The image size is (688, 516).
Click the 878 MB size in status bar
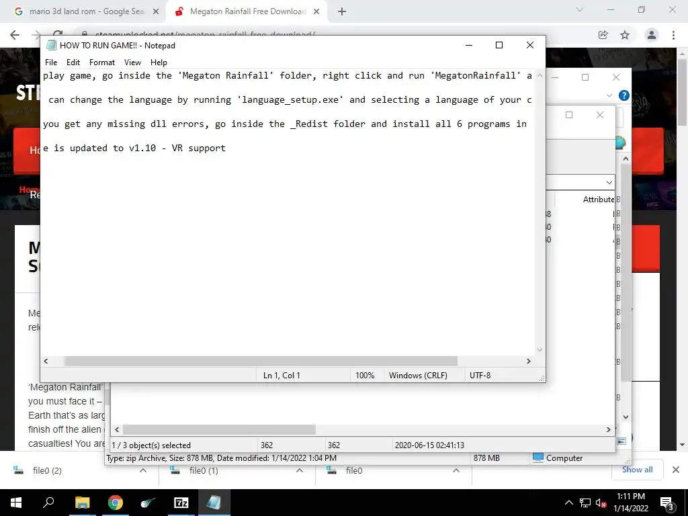pyautogui.click(x=486, y=458)
